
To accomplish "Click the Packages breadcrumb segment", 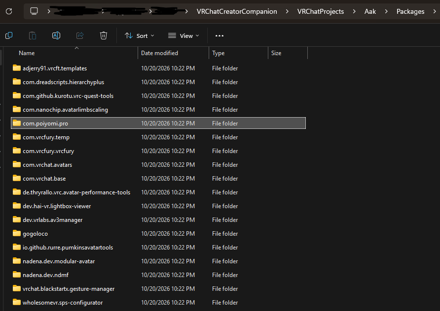I will pos(410,11).
